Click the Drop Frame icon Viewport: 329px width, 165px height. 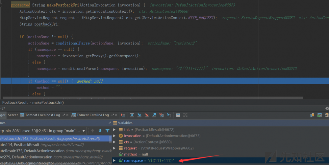161,115
